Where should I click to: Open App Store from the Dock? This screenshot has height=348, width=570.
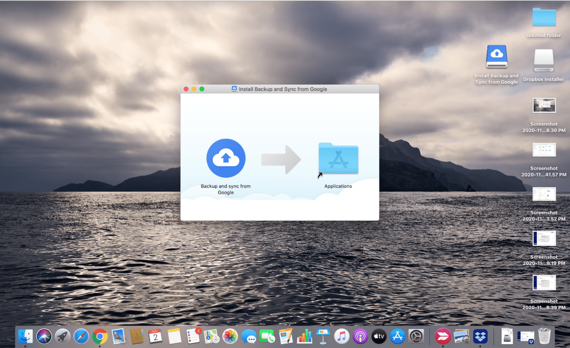(x=397, y=336)
